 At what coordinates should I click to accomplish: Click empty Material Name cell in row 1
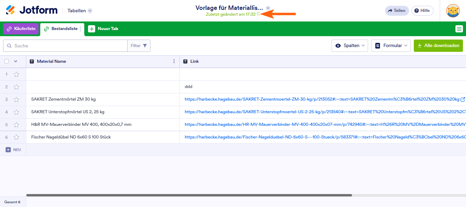(x=103, y=74)
